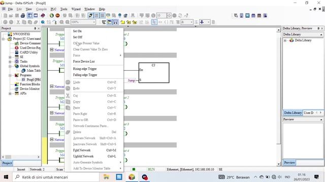325x182 pixels.
Task: Click the Print icon in toolbar
Action: point(23,16)
